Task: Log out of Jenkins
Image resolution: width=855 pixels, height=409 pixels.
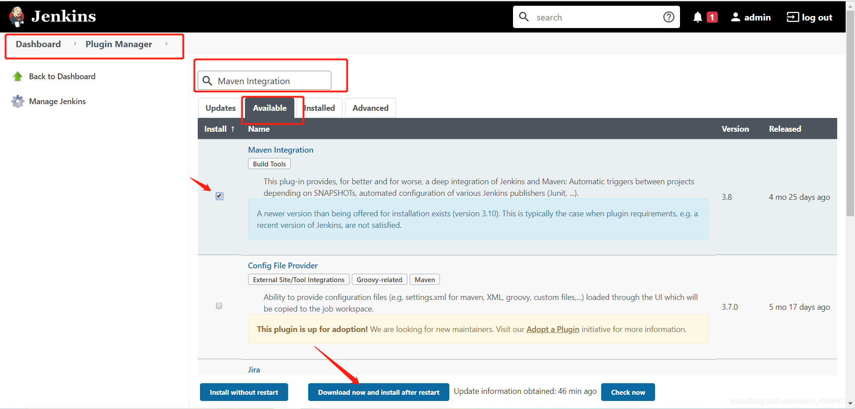Action: (x=817, y=17)
